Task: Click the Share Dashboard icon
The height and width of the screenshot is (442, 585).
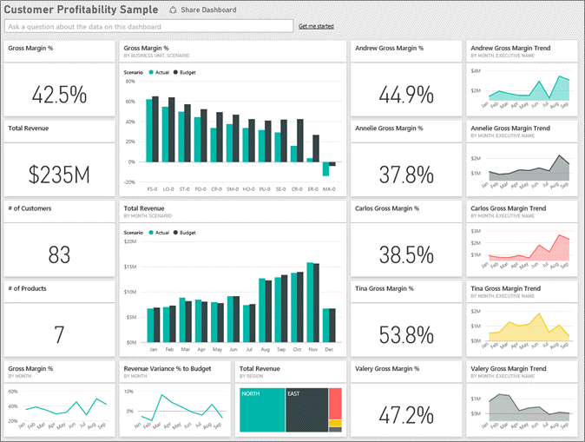Action: tap(173, 10)
